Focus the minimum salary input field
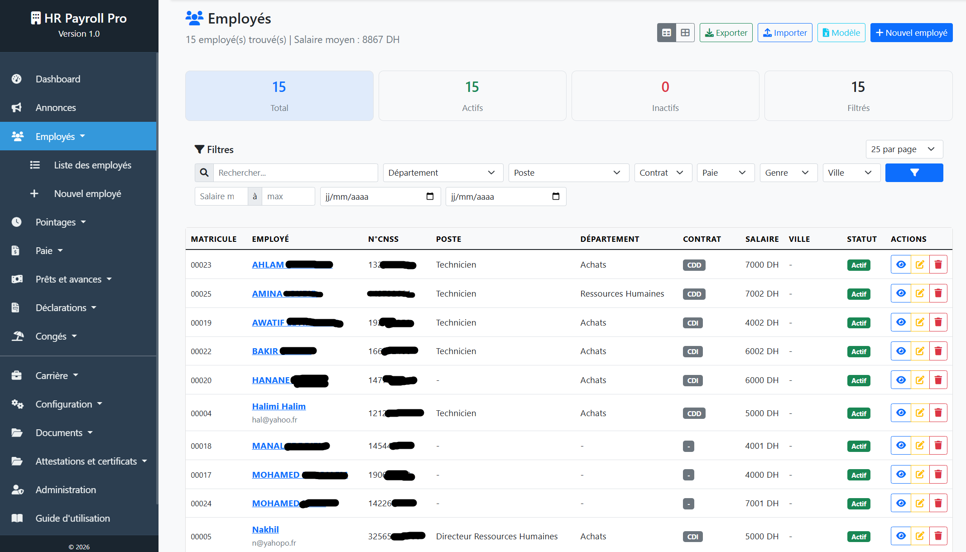Image resolution: width=966 pixels, height=552 pixels. pyautogui.click(x=221, y=196)
